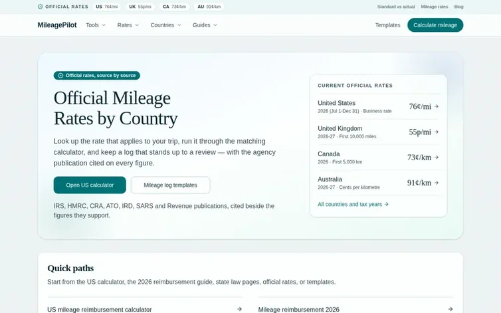
Task: Click the 2026-27 · First 10,000 miles text
Action: (x=347, y=136)
